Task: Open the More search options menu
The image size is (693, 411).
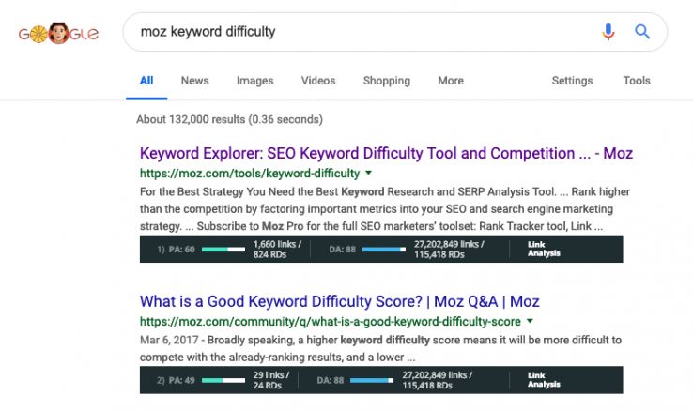Action: point(450,81)
